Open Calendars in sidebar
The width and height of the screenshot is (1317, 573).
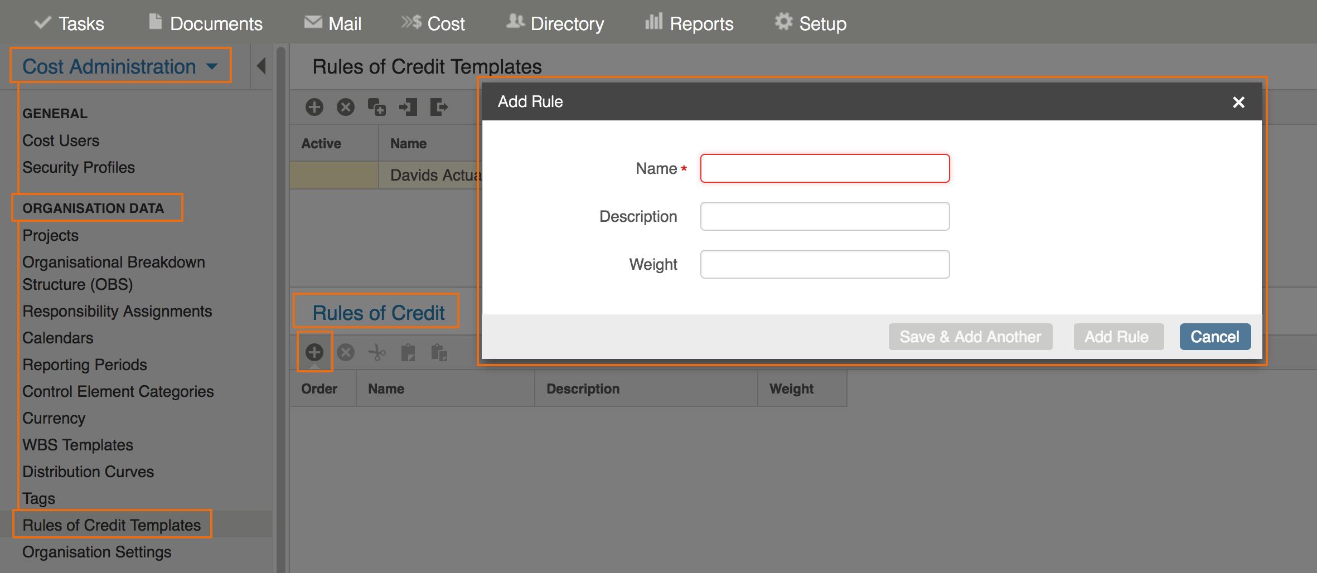(x=57, y=338)
